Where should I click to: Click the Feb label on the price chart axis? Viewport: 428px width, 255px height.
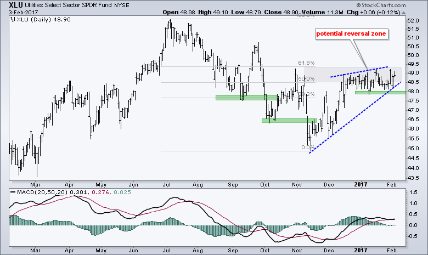click(391, 185)
